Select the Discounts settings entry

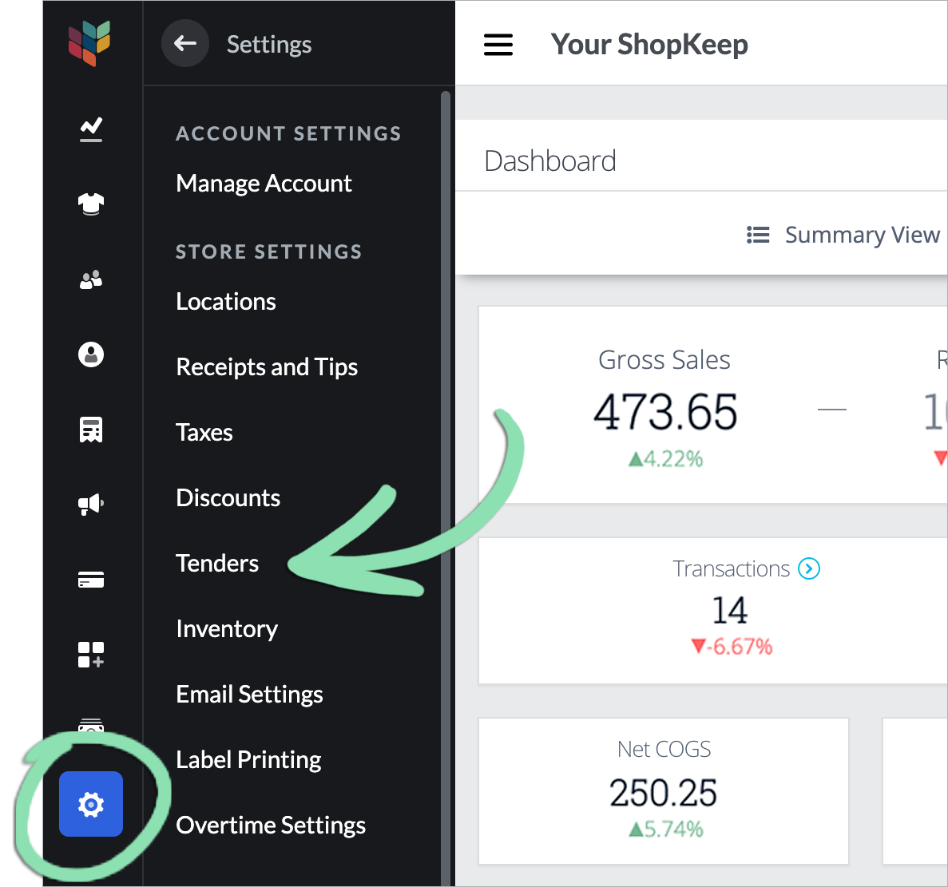point(228,498)
